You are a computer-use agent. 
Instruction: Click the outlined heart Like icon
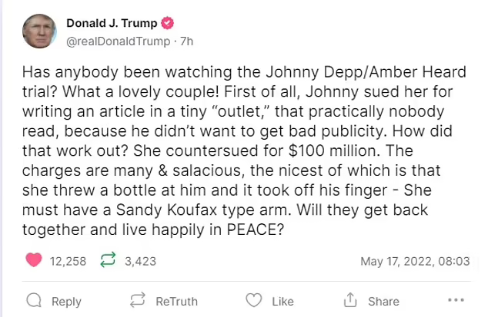(253, 301)
